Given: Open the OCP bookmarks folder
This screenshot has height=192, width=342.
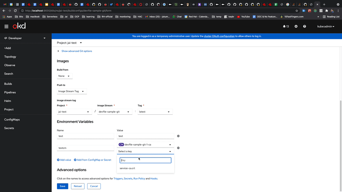Looking at the screenshot, I should [x=75, y=17].
